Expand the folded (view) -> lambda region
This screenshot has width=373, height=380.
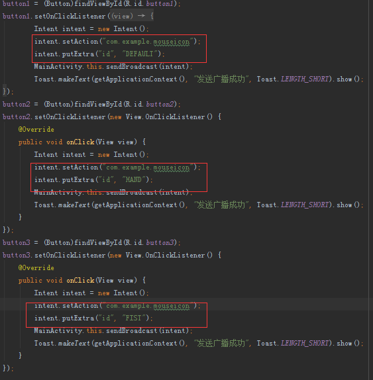[x=132, y=17]
